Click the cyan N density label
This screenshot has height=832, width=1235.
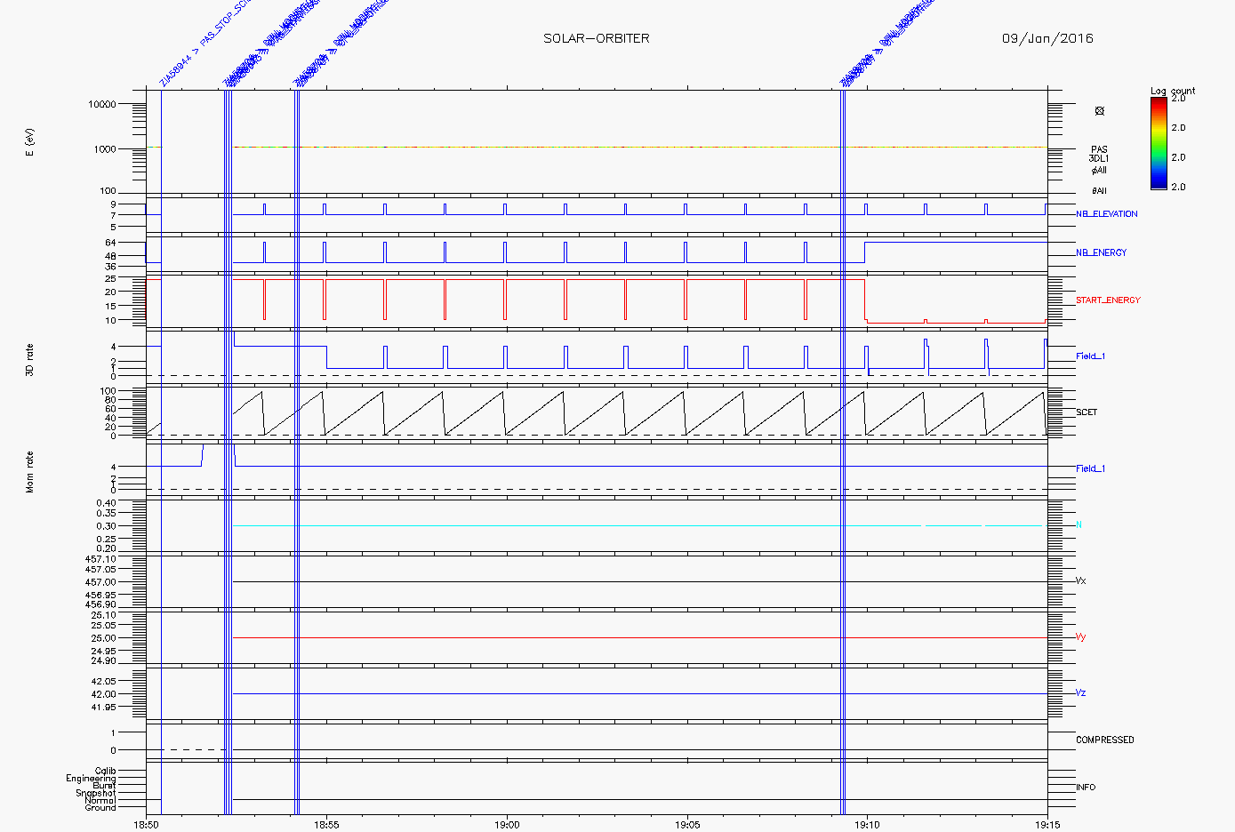1079,525
